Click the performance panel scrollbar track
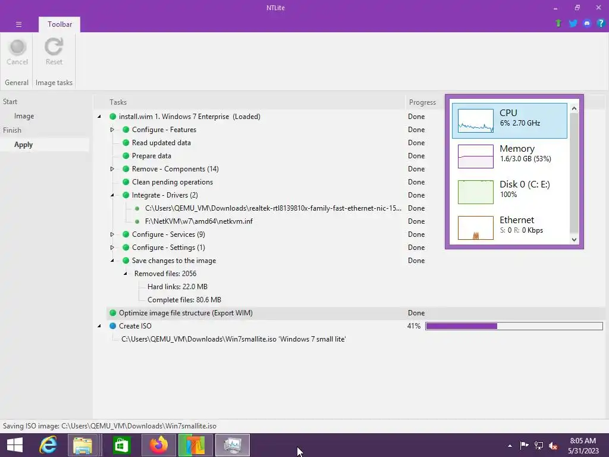 pyautogui.click(x=574, y=174)
